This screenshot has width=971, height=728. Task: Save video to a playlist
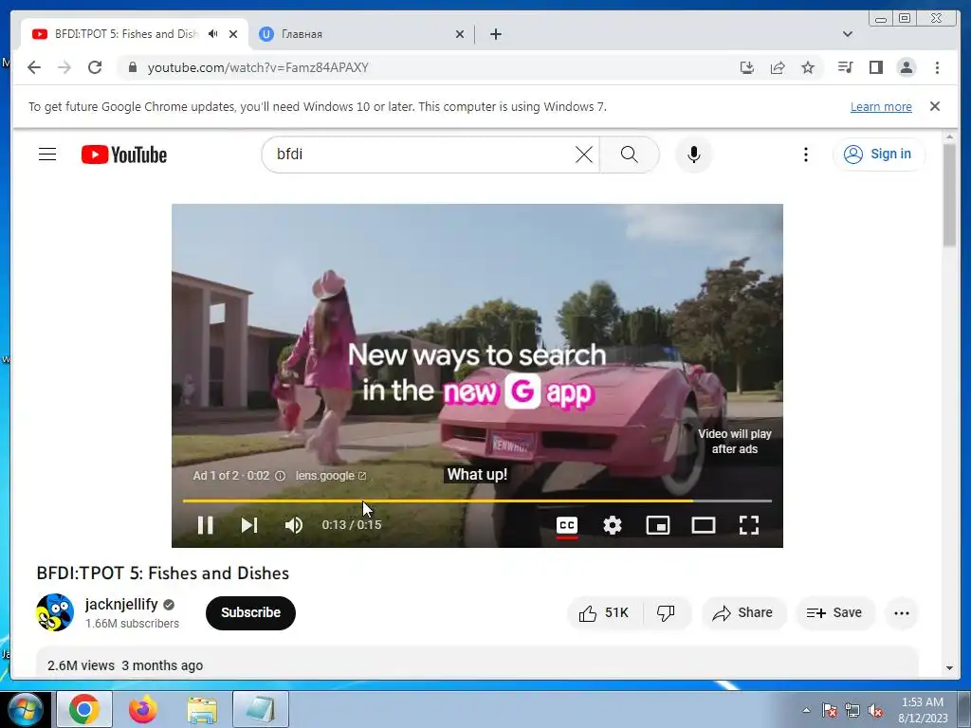[x=834, y=613]
